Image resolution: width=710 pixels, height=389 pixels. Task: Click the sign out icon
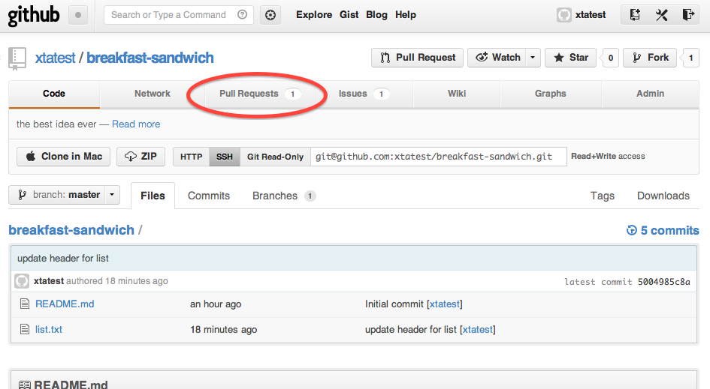(x=687, y=15)
